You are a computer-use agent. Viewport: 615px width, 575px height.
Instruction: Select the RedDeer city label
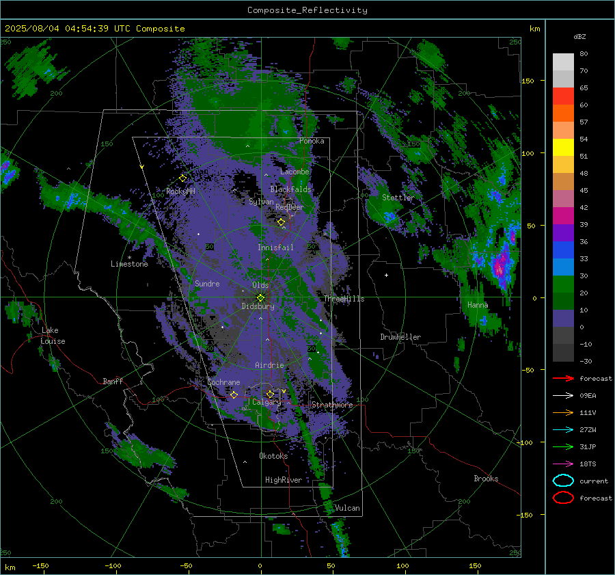click(x=290, y=207)
